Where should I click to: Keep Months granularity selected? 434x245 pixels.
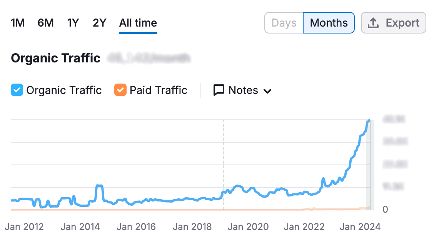[329, 23]
